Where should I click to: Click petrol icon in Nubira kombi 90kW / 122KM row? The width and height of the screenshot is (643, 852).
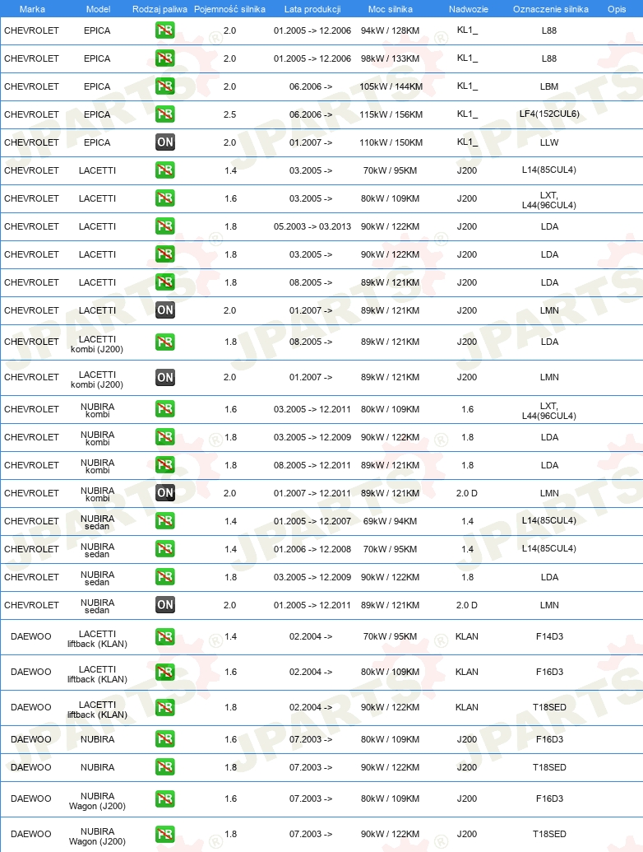pyautogui.click(x=165, y=437)
